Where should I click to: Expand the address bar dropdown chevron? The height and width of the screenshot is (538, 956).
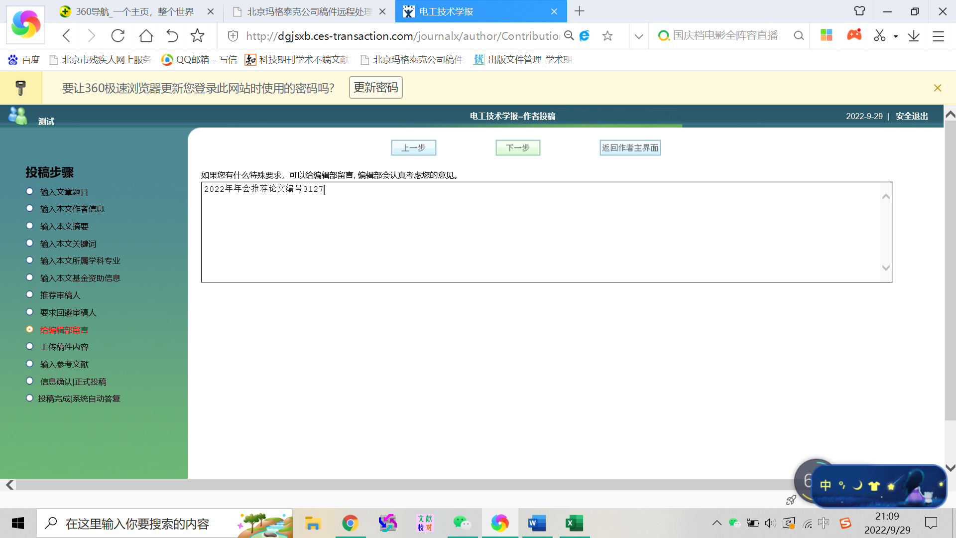[639, 36]
